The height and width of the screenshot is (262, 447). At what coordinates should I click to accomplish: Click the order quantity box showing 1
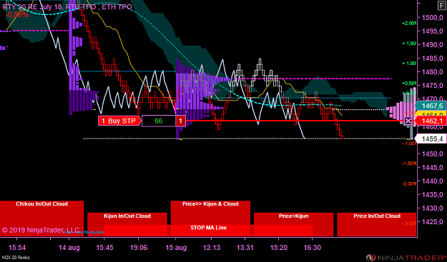point(180,121)
